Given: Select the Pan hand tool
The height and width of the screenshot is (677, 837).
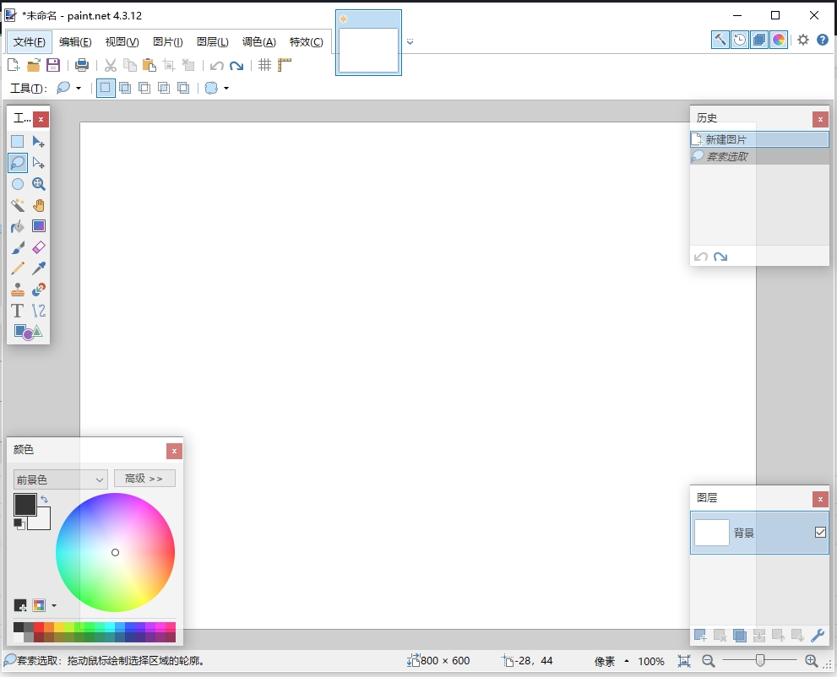Looking at the screenshot, I should point(39,205).
